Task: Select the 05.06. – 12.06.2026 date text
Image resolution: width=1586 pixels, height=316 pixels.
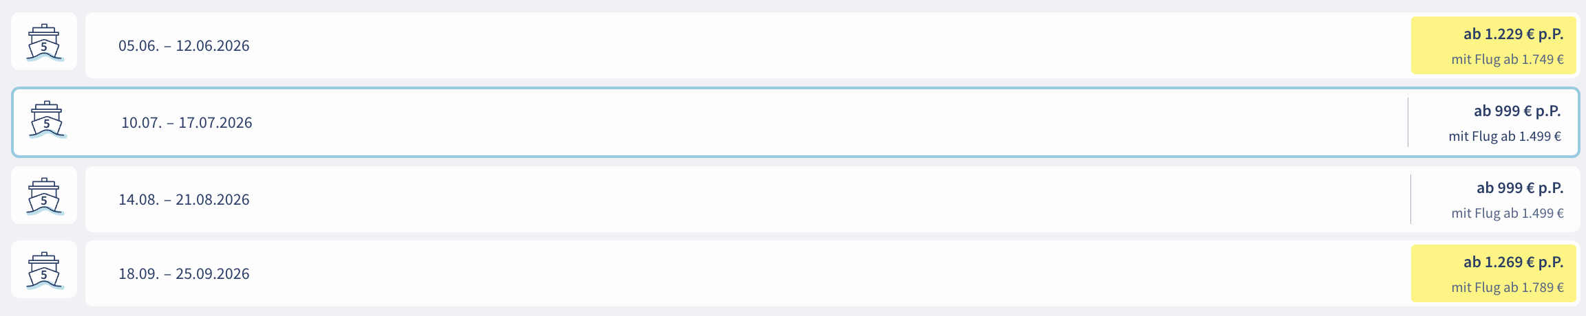Action: point(184,46)
